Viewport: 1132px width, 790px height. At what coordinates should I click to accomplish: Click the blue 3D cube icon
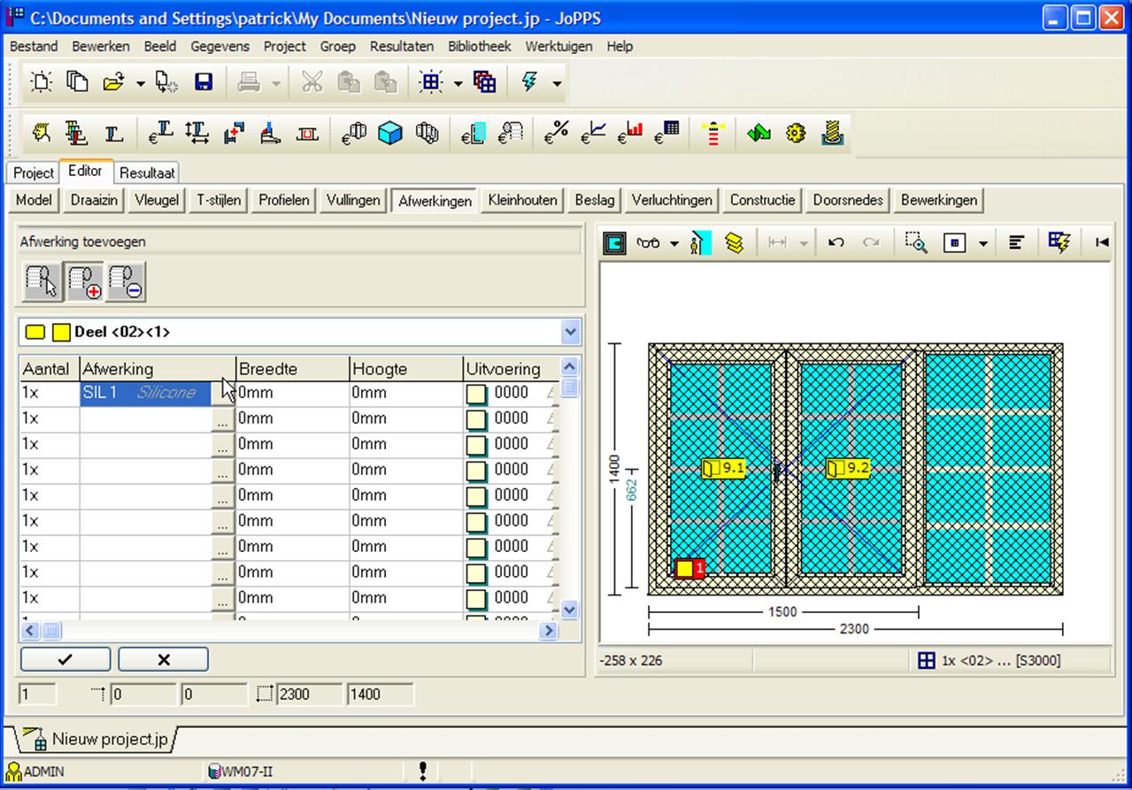(x=389, y=134)
